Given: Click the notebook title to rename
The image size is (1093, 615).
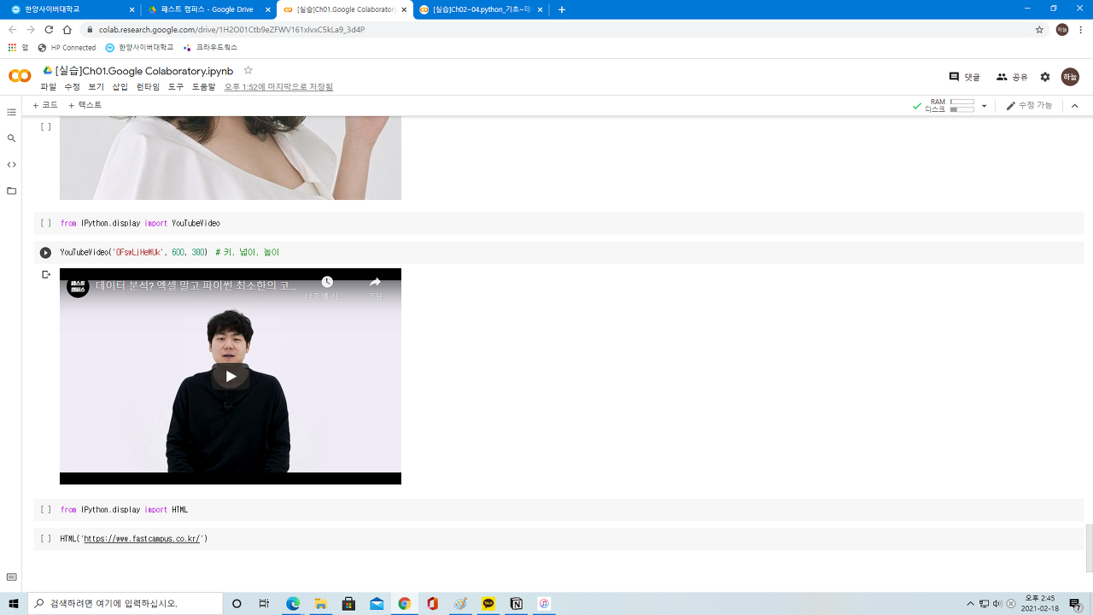Looking at the screenshot, I should tap(144, 71).
